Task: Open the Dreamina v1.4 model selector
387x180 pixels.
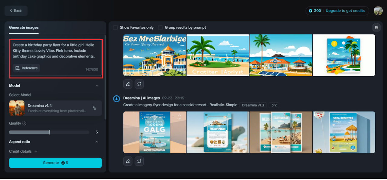Action: coord(55,108)
